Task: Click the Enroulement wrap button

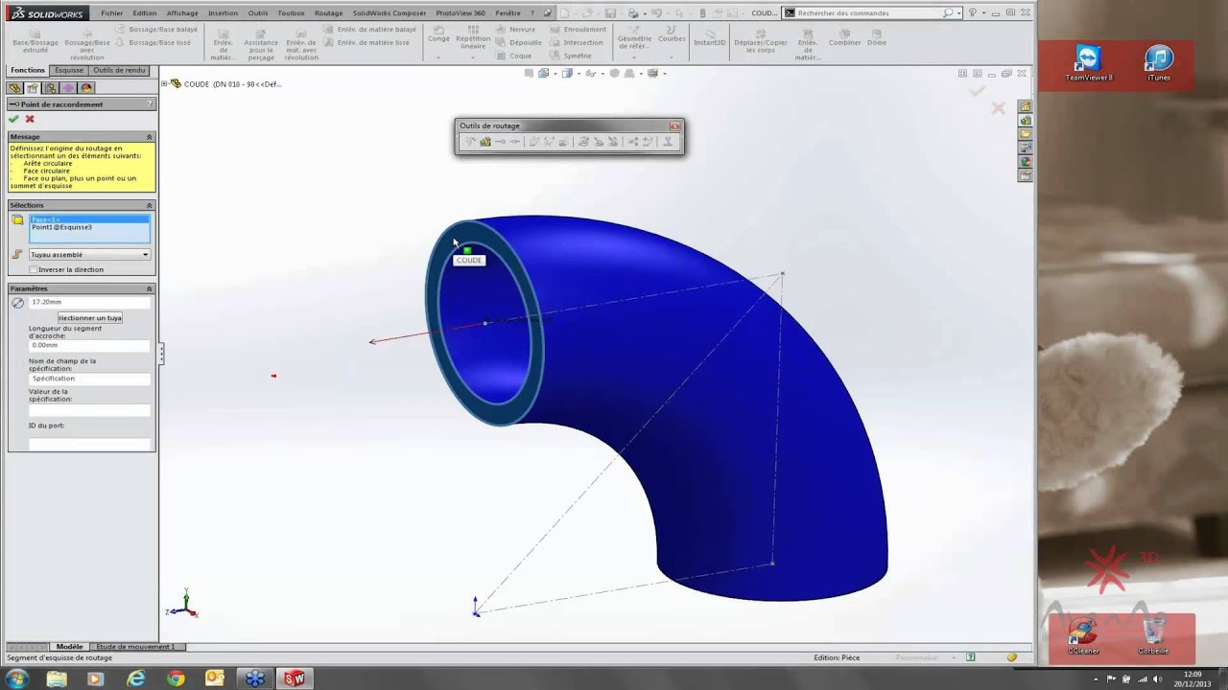Action: [x=578, y=30]
